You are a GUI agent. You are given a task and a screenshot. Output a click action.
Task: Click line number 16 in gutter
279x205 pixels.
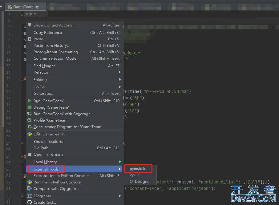8,92
